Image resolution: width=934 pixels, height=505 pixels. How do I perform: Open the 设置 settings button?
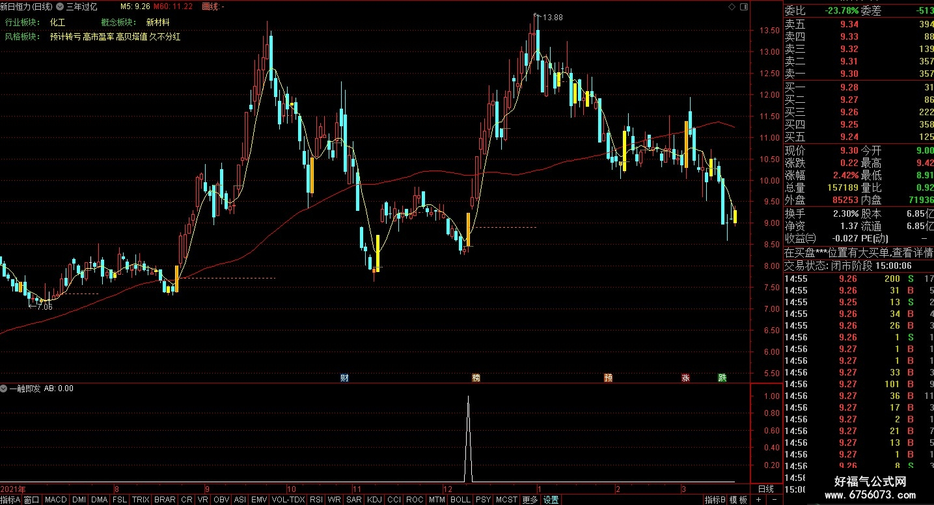(551, 500)
